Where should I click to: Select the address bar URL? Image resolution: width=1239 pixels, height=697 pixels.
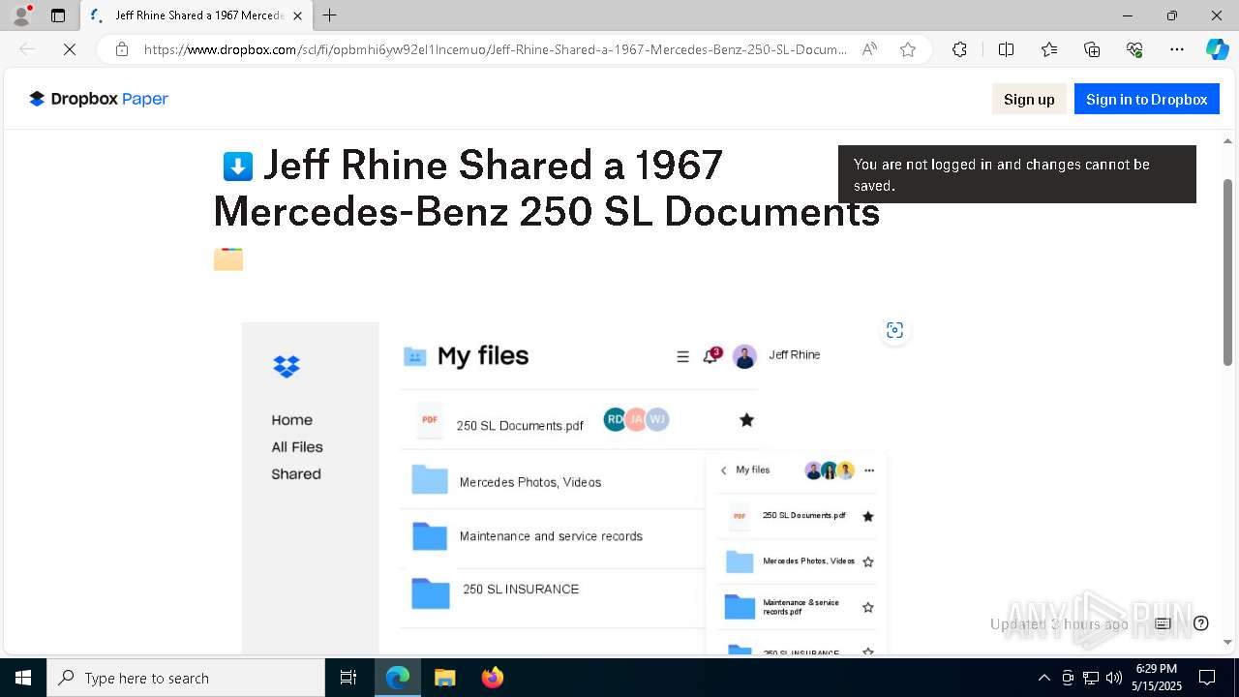(x=495, y=49)
